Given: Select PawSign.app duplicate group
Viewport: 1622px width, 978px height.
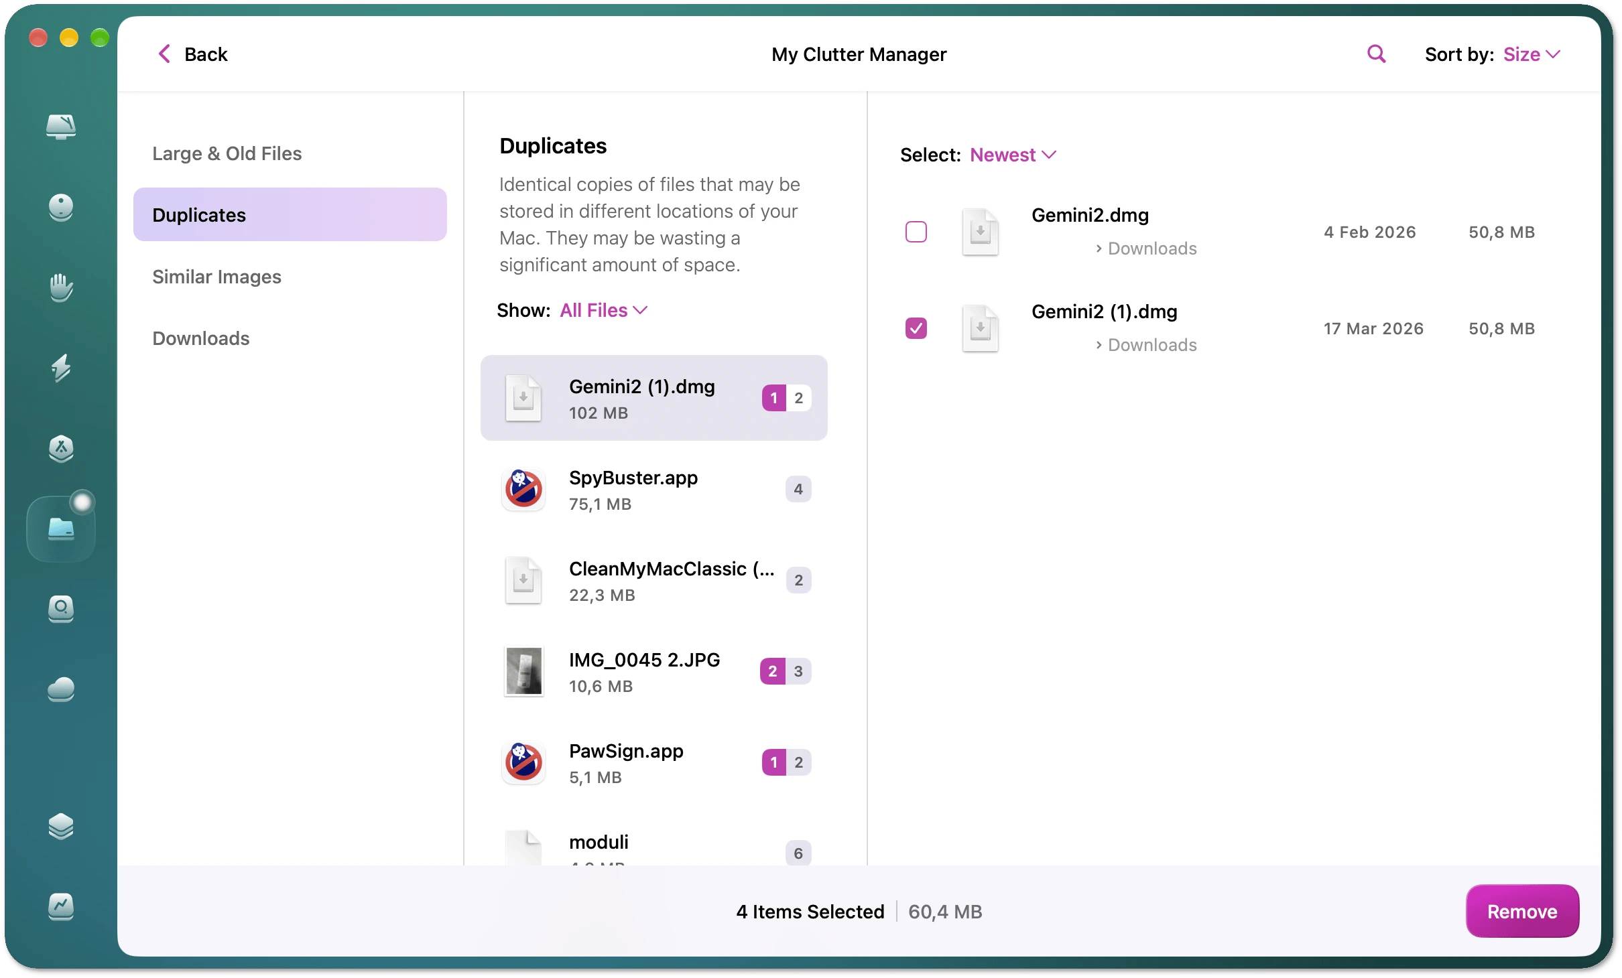Looking at the screenshot, I should pos(654,763).
